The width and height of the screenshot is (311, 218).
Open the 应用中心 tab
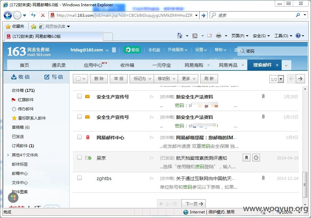click(93, 65)
